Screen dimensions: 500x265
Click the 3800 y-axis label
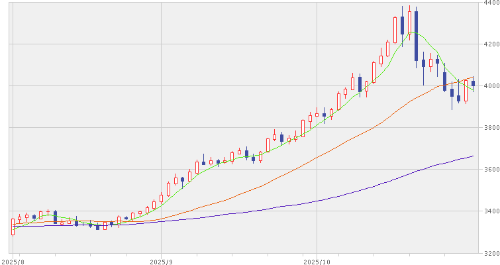click(490, 127)
